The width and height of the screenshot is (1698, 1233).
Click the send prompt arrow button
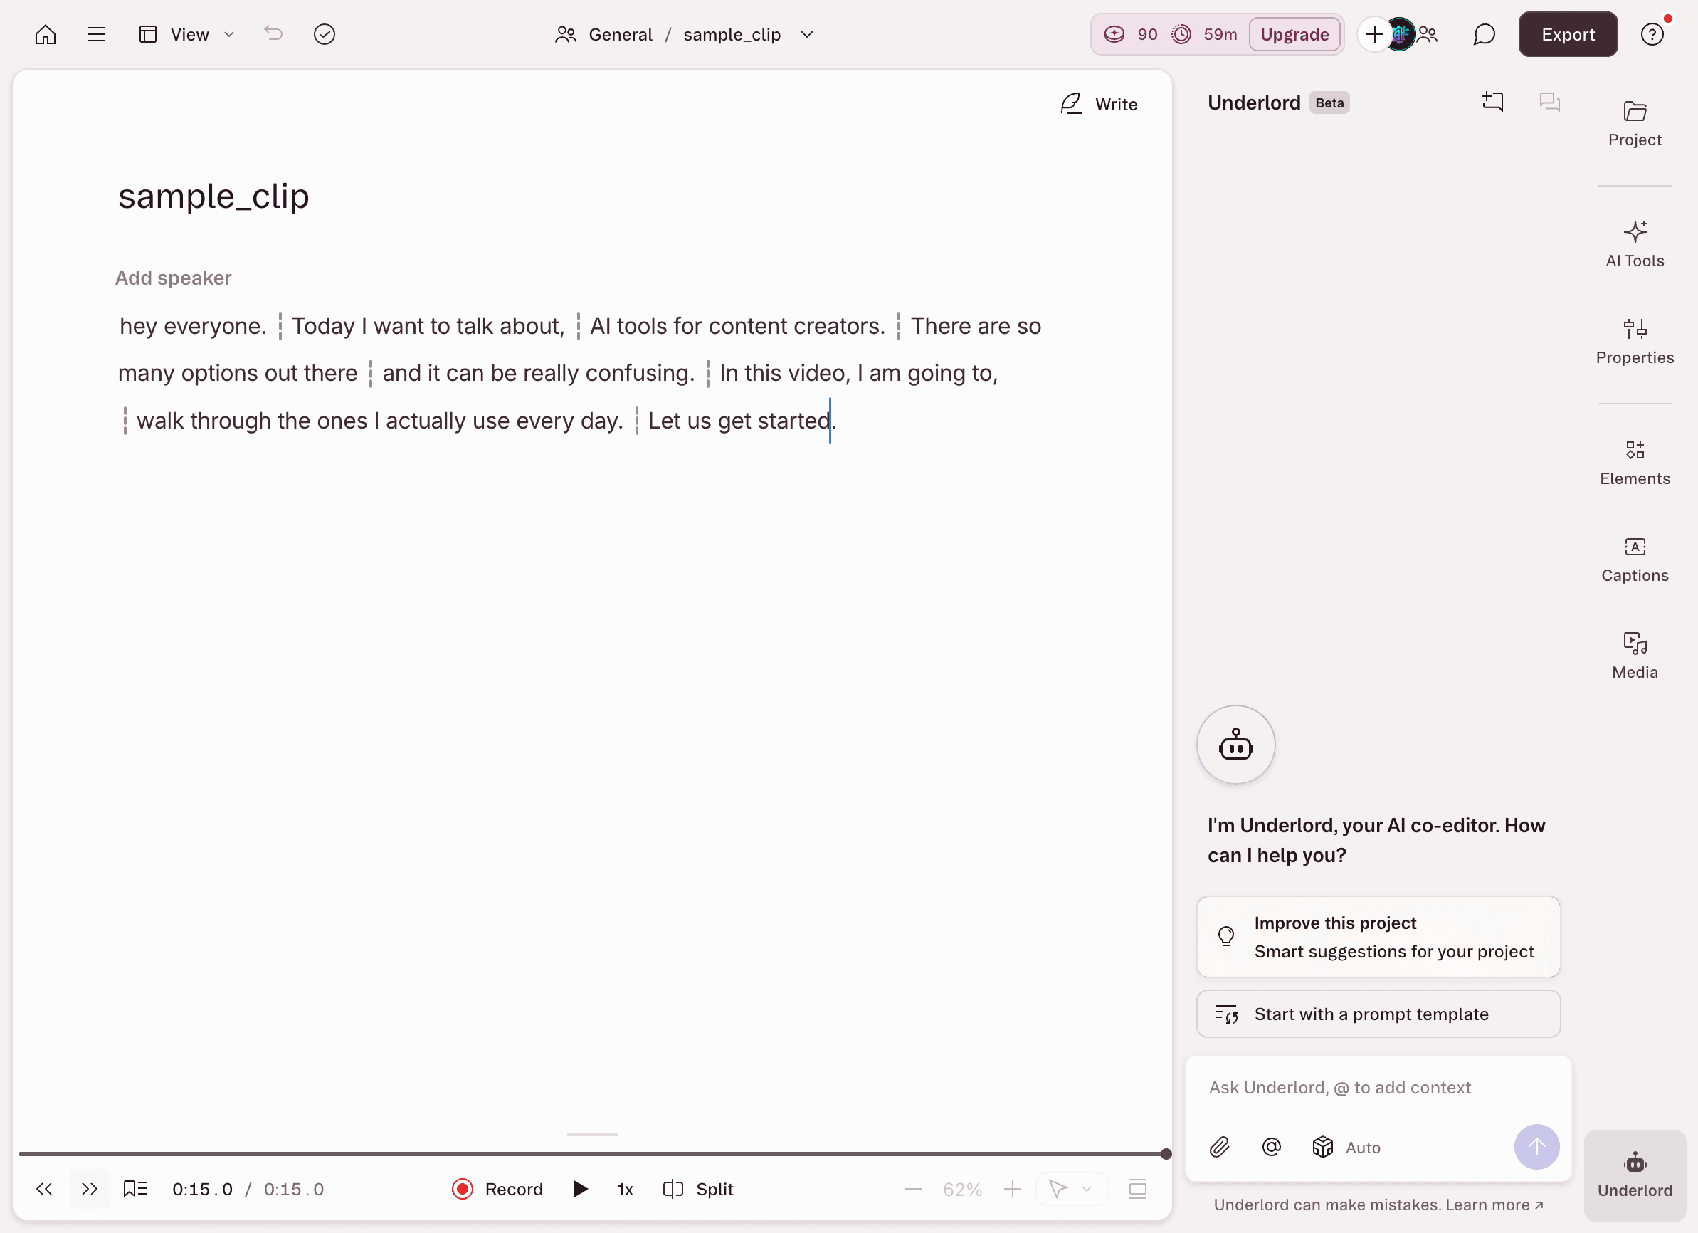click(x=1536, y=1147)
